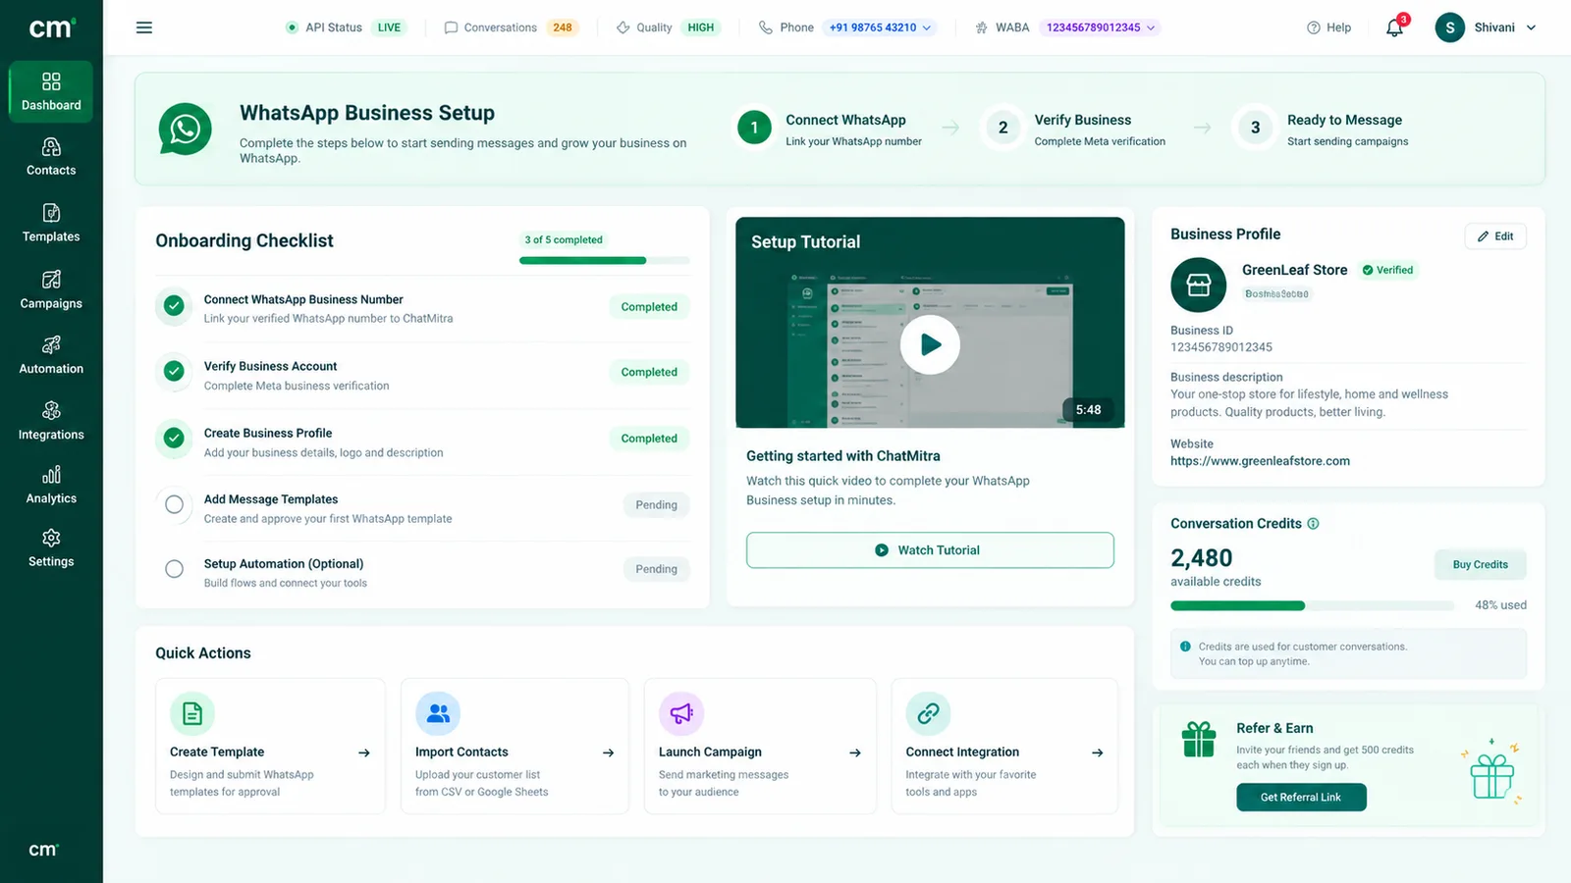The image size is (1571, 883).
Task: Click the Business ID 123456789012345 value
Action: [1221, 347]
